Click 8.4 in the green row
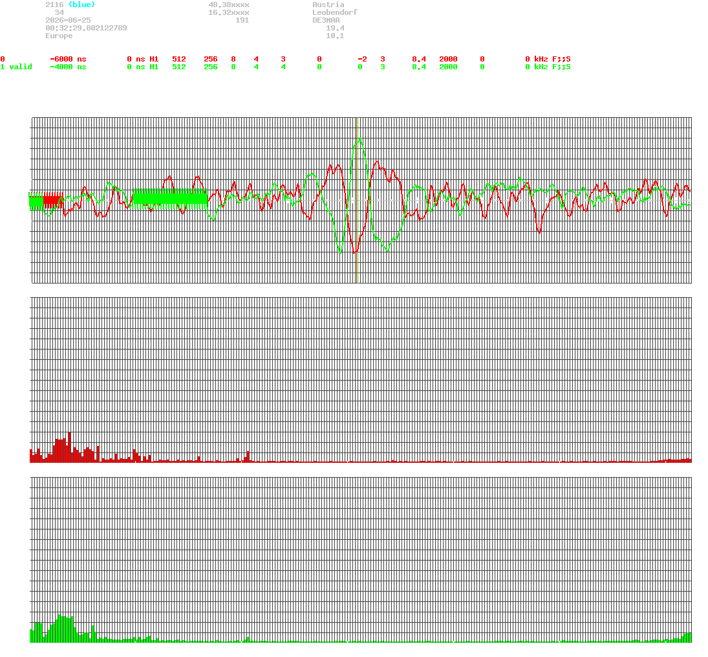Viewport: 708px width, 657px height. [x=419, y=67]
